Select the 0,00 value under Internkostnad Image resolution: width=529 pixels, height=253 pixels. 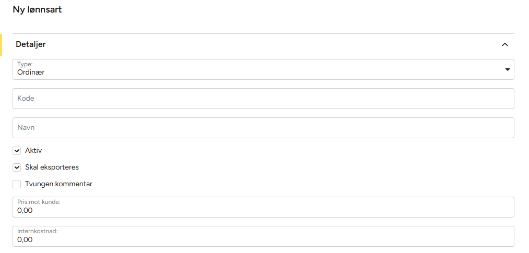point(25,240)
